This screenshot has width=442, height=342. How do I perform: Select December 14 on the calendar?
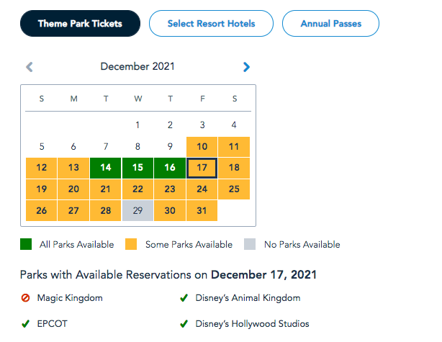tap(106, 168)
